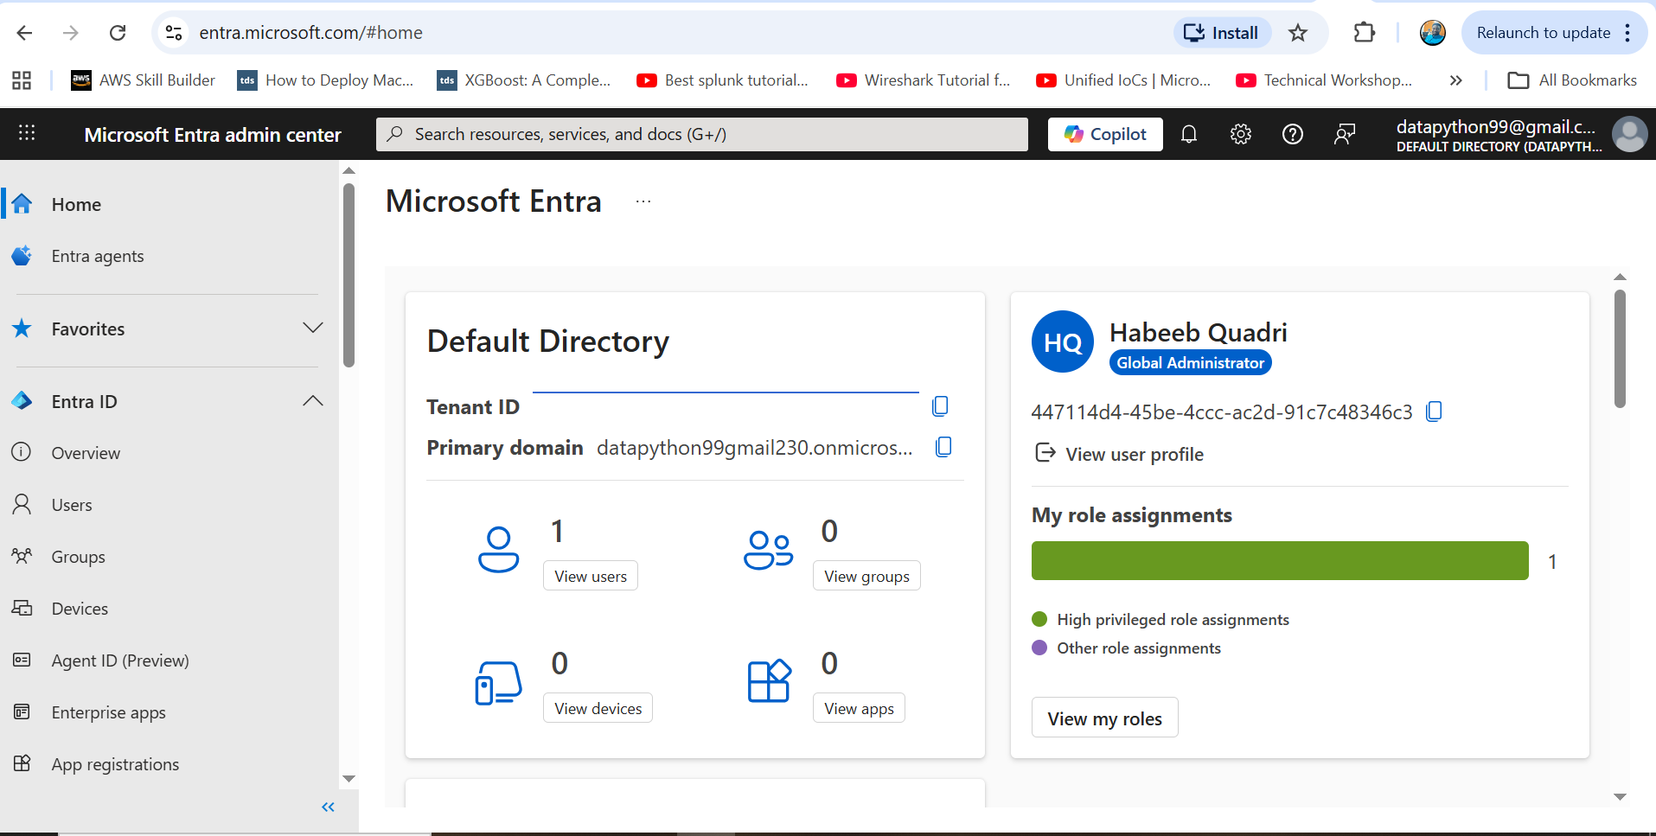Viewport: 1656px width, 836px height.
Task: Copy the Tenant ID to clipboard
Action: [x=941, y=406]
